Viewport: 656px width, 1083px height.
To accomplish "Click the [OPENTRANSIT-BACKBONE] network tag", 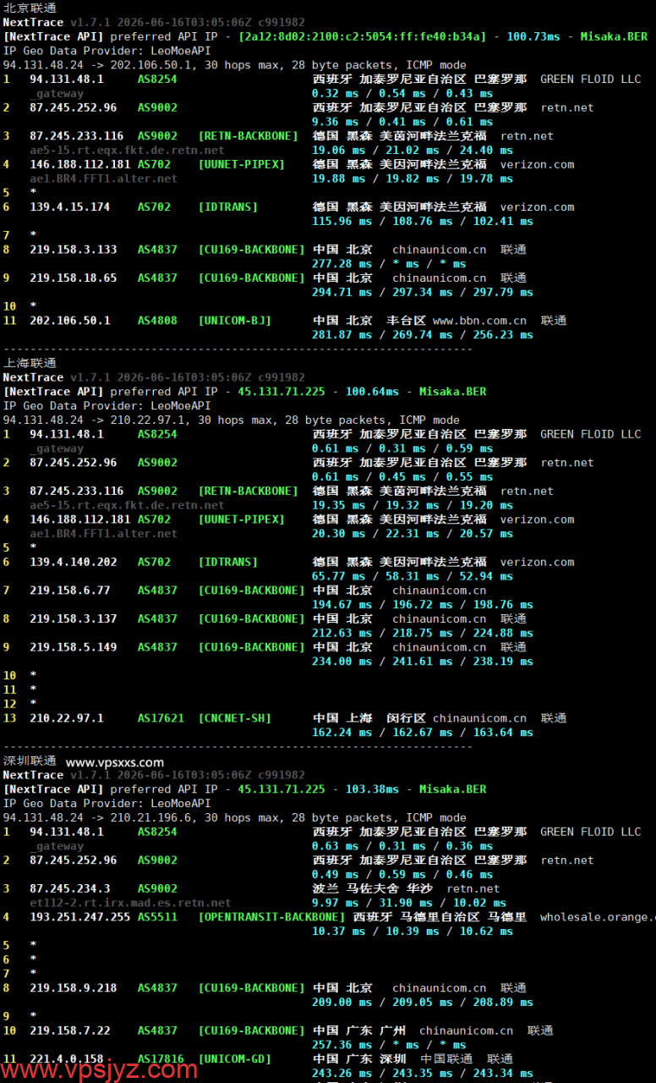I will click(x=272, y=917).
